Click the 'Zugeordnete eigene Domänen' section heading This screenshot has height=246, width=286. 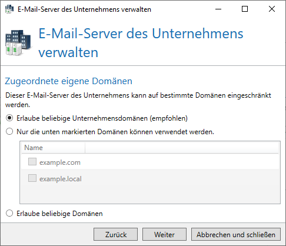(68, 81)
